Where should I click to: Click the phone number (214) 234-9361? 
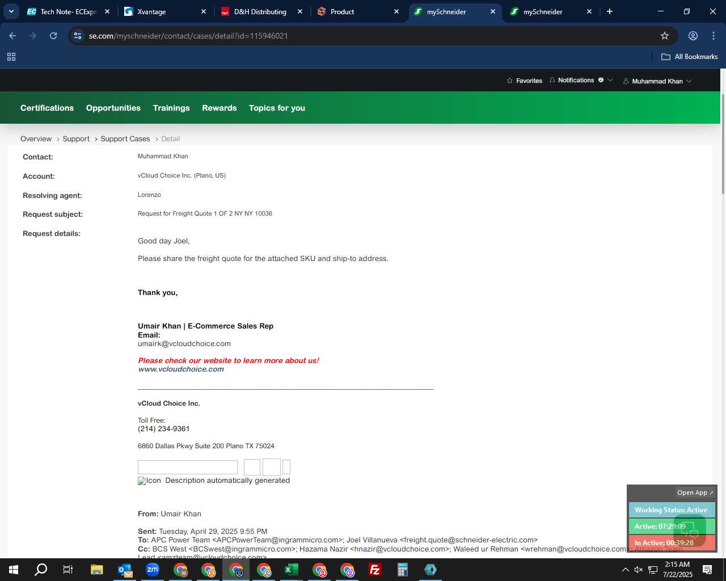[x=163, y=429]
